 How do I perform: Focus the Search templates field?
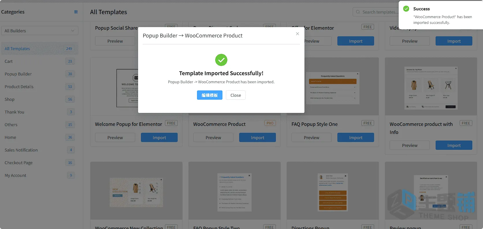pos(378,12)
